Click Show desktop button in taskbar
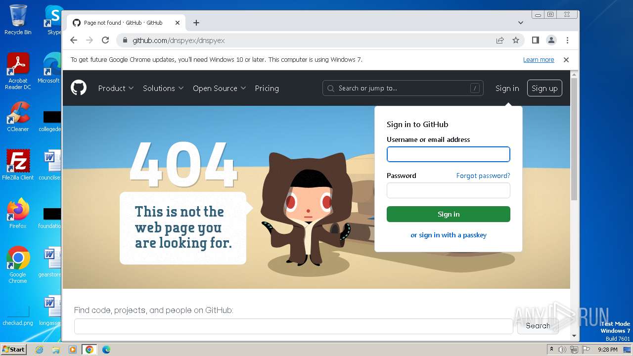The height and width of the screenshot is (356, 633). (627, 350)
